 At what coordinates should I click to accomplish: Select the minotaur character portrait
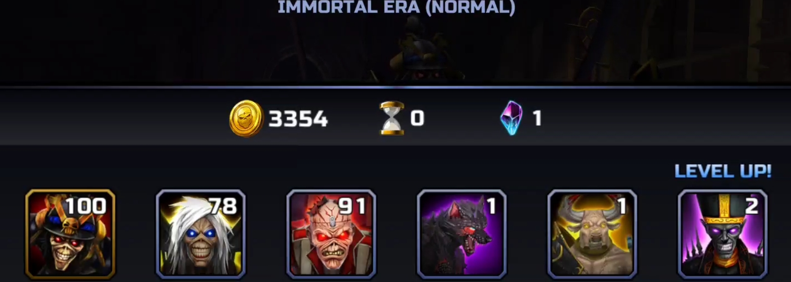592,234
